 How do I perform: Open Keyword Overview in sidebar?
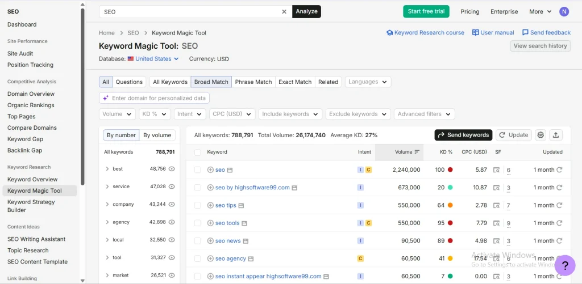click(32, 179)
